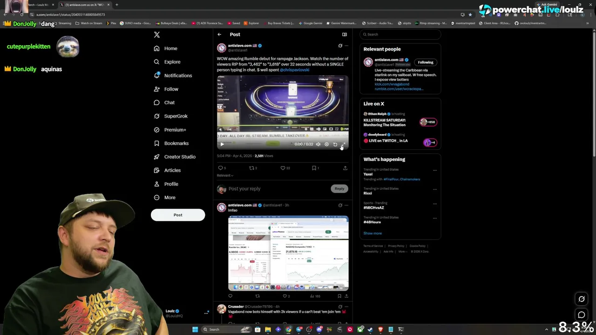Open the X logo home icon
This screenshot has width=596, height=335.
(157, 34)
